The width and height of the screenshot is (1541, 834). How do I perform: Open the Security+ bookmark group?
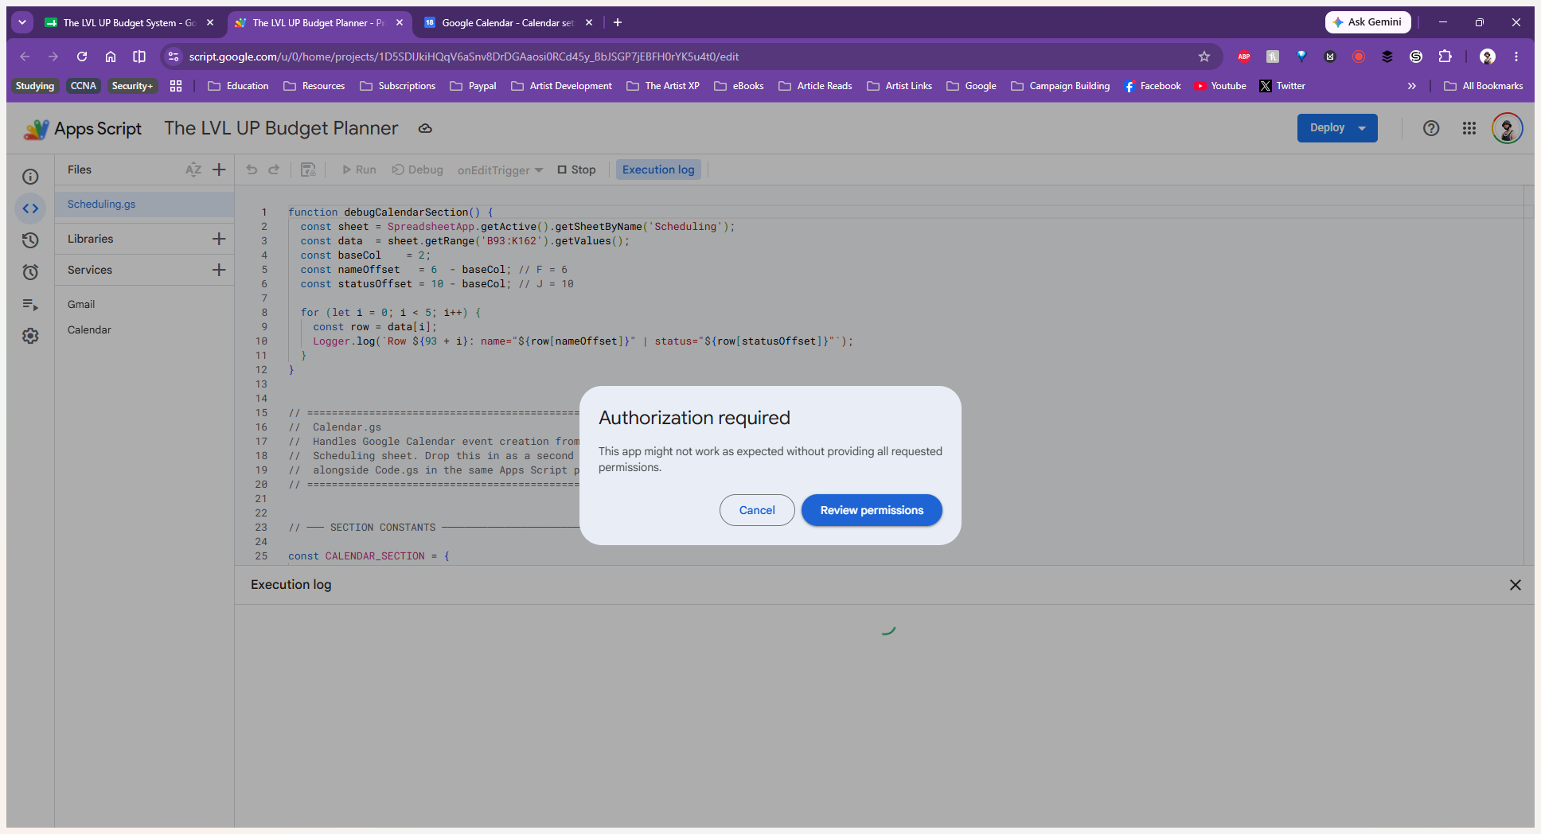[132, 86]
